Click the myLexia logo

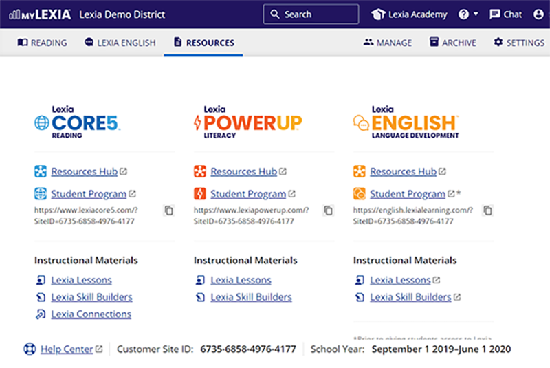pos(40,14)
